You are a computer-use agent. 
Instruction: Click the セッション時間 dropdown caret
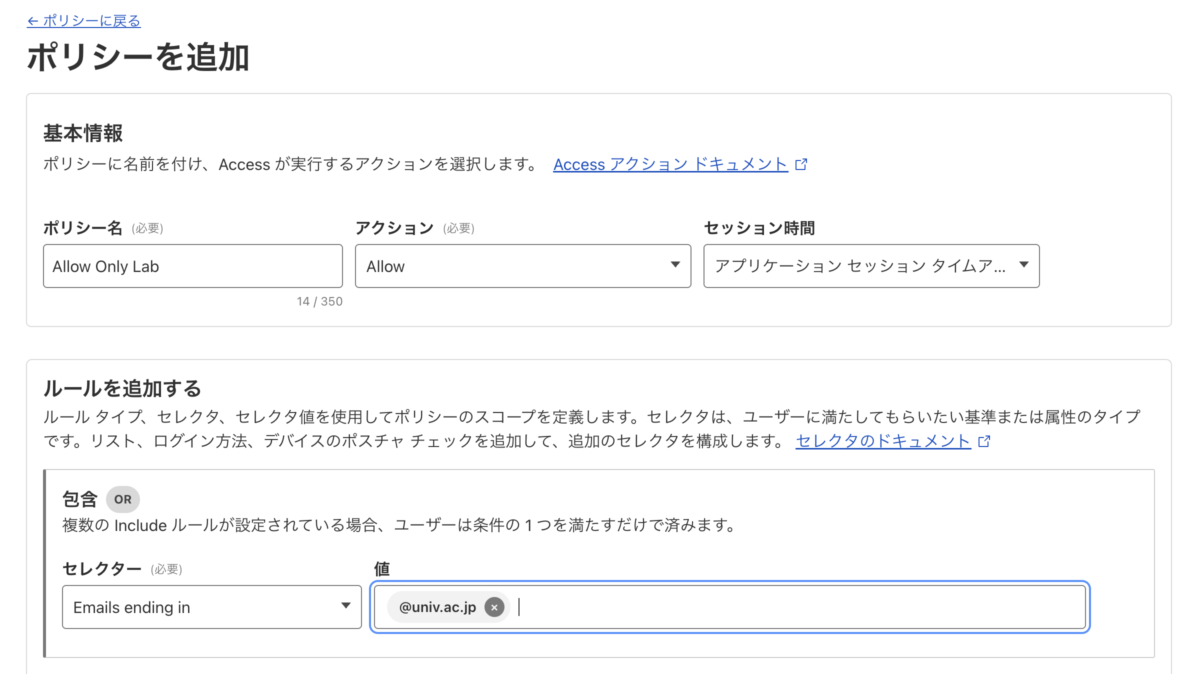click(1023, 264)
